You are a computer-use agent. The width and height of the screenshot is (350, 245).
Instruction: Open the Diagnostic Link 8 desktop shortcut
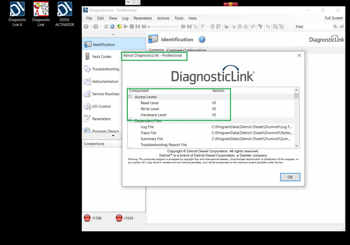click(17, 14)
